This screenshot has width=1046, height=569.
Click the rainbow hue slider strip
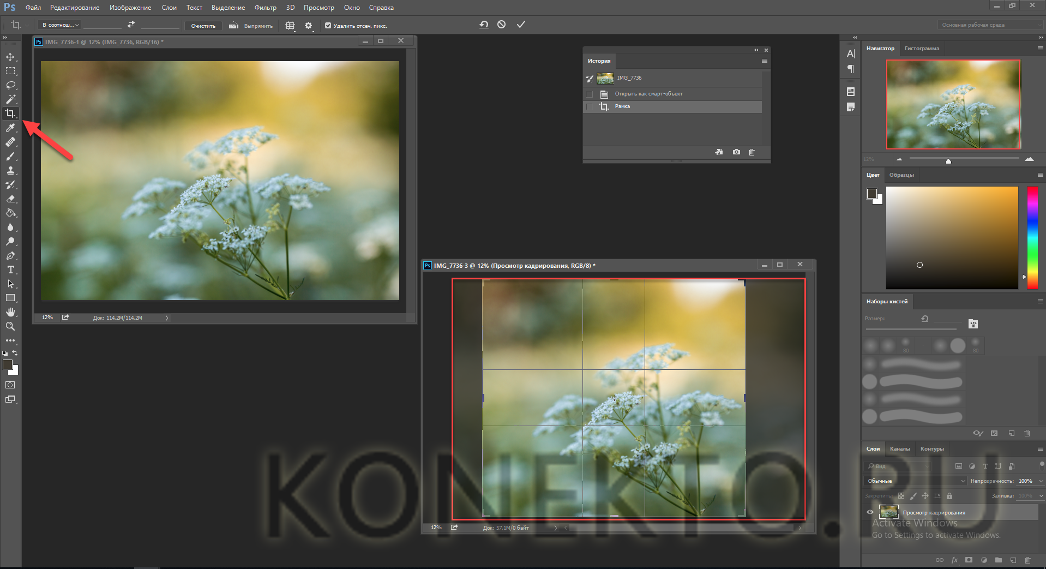[1032, 237]
